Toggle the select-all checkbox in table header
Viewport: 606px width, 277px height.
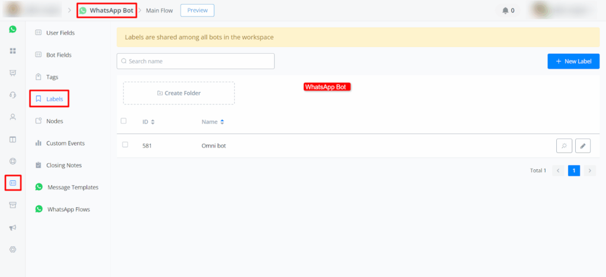(124, 121)
